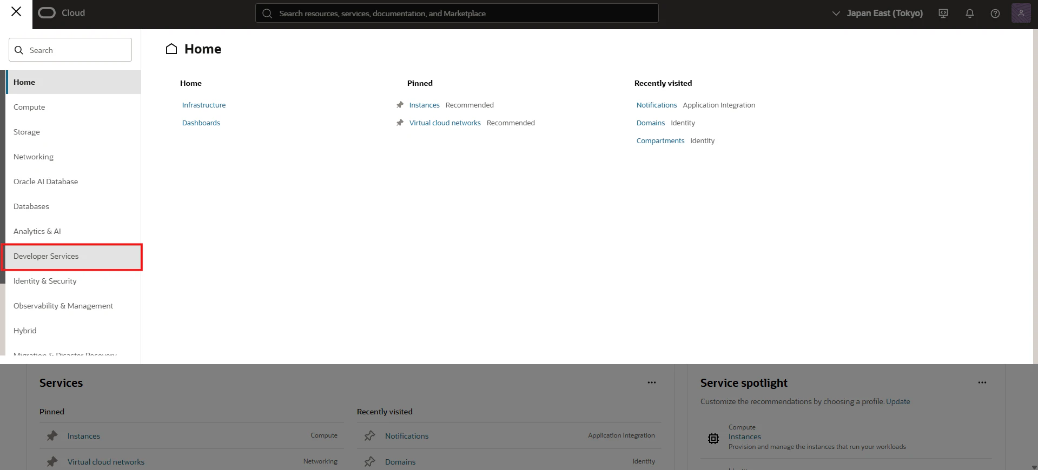The width and height of the screenshot is (1038, 470).
Task: Click the Update link in Service spotlight
Action: pos(898,401)
